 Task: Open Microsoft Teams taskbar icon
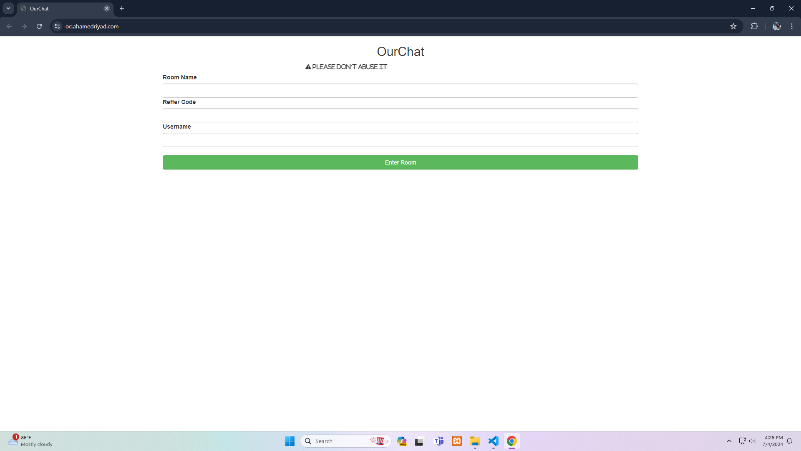click(438, 441)
